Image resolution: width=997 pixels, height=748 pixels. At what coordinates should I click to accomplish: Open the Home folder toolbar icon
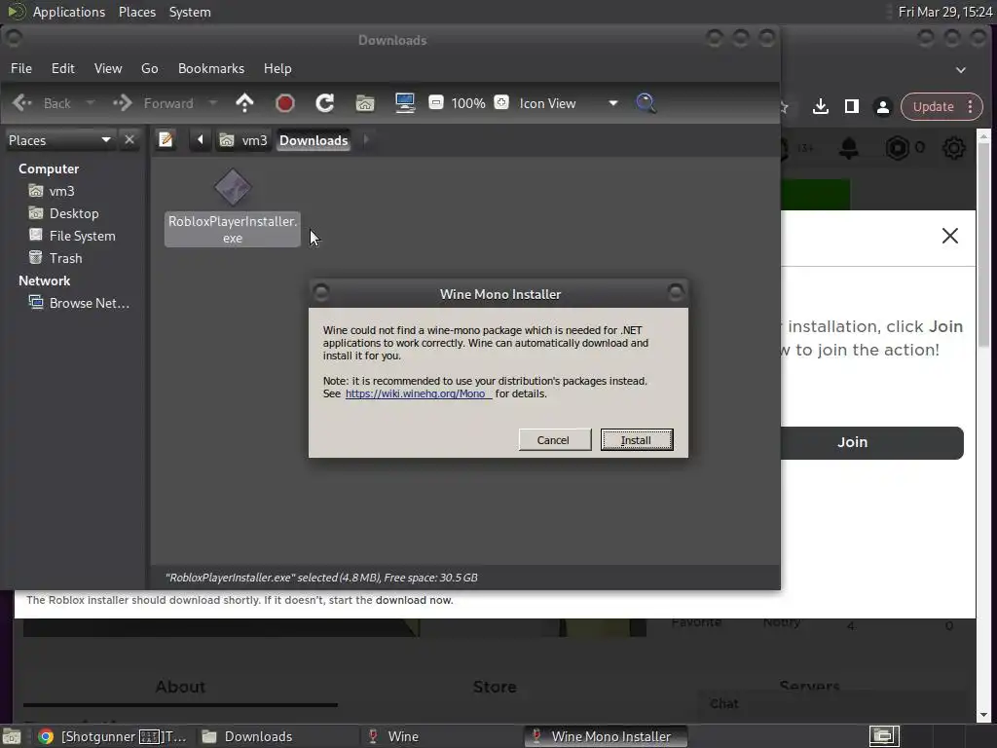click(x=365, y=103)
